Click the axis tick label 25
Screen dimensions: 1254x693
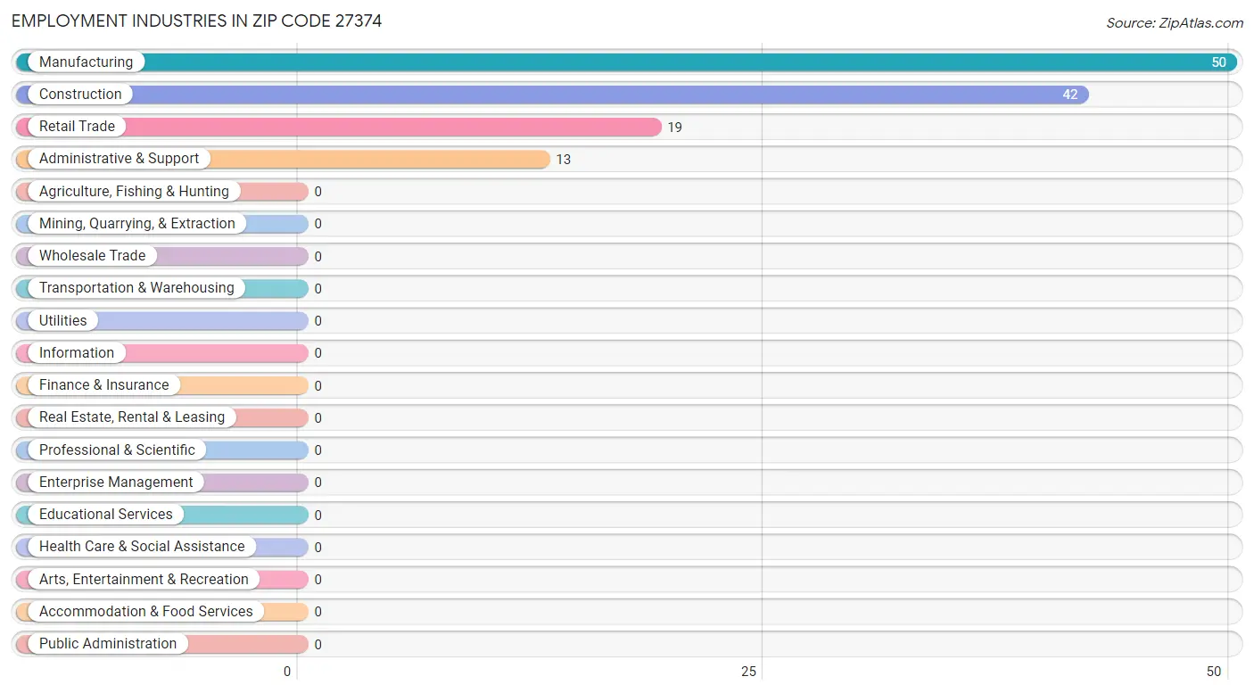click(x=749, y=672)
